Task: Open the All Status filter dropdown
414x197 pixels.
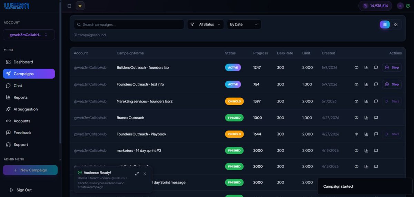Action: 206,24
